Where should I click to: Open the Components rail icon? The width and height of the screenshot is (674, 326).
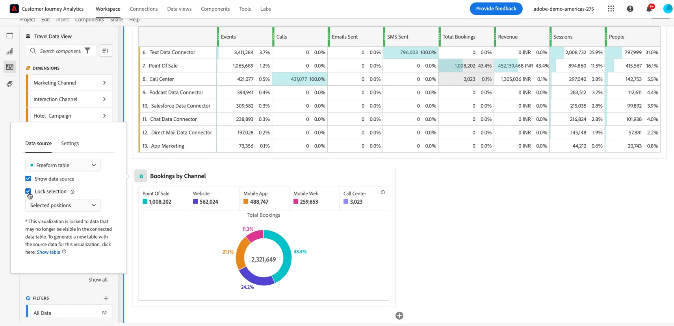(10, 67)
